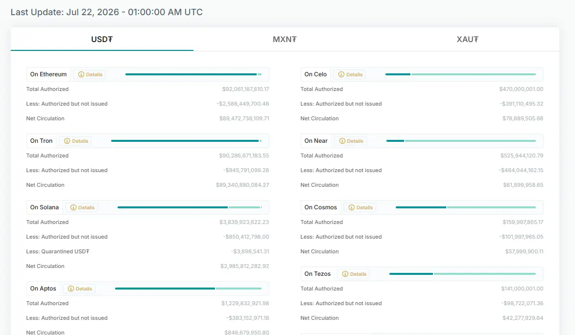Viewport: 575px width, 335px height.
Task: Click the On Solana heading label
Action: (x=45, y=207)
